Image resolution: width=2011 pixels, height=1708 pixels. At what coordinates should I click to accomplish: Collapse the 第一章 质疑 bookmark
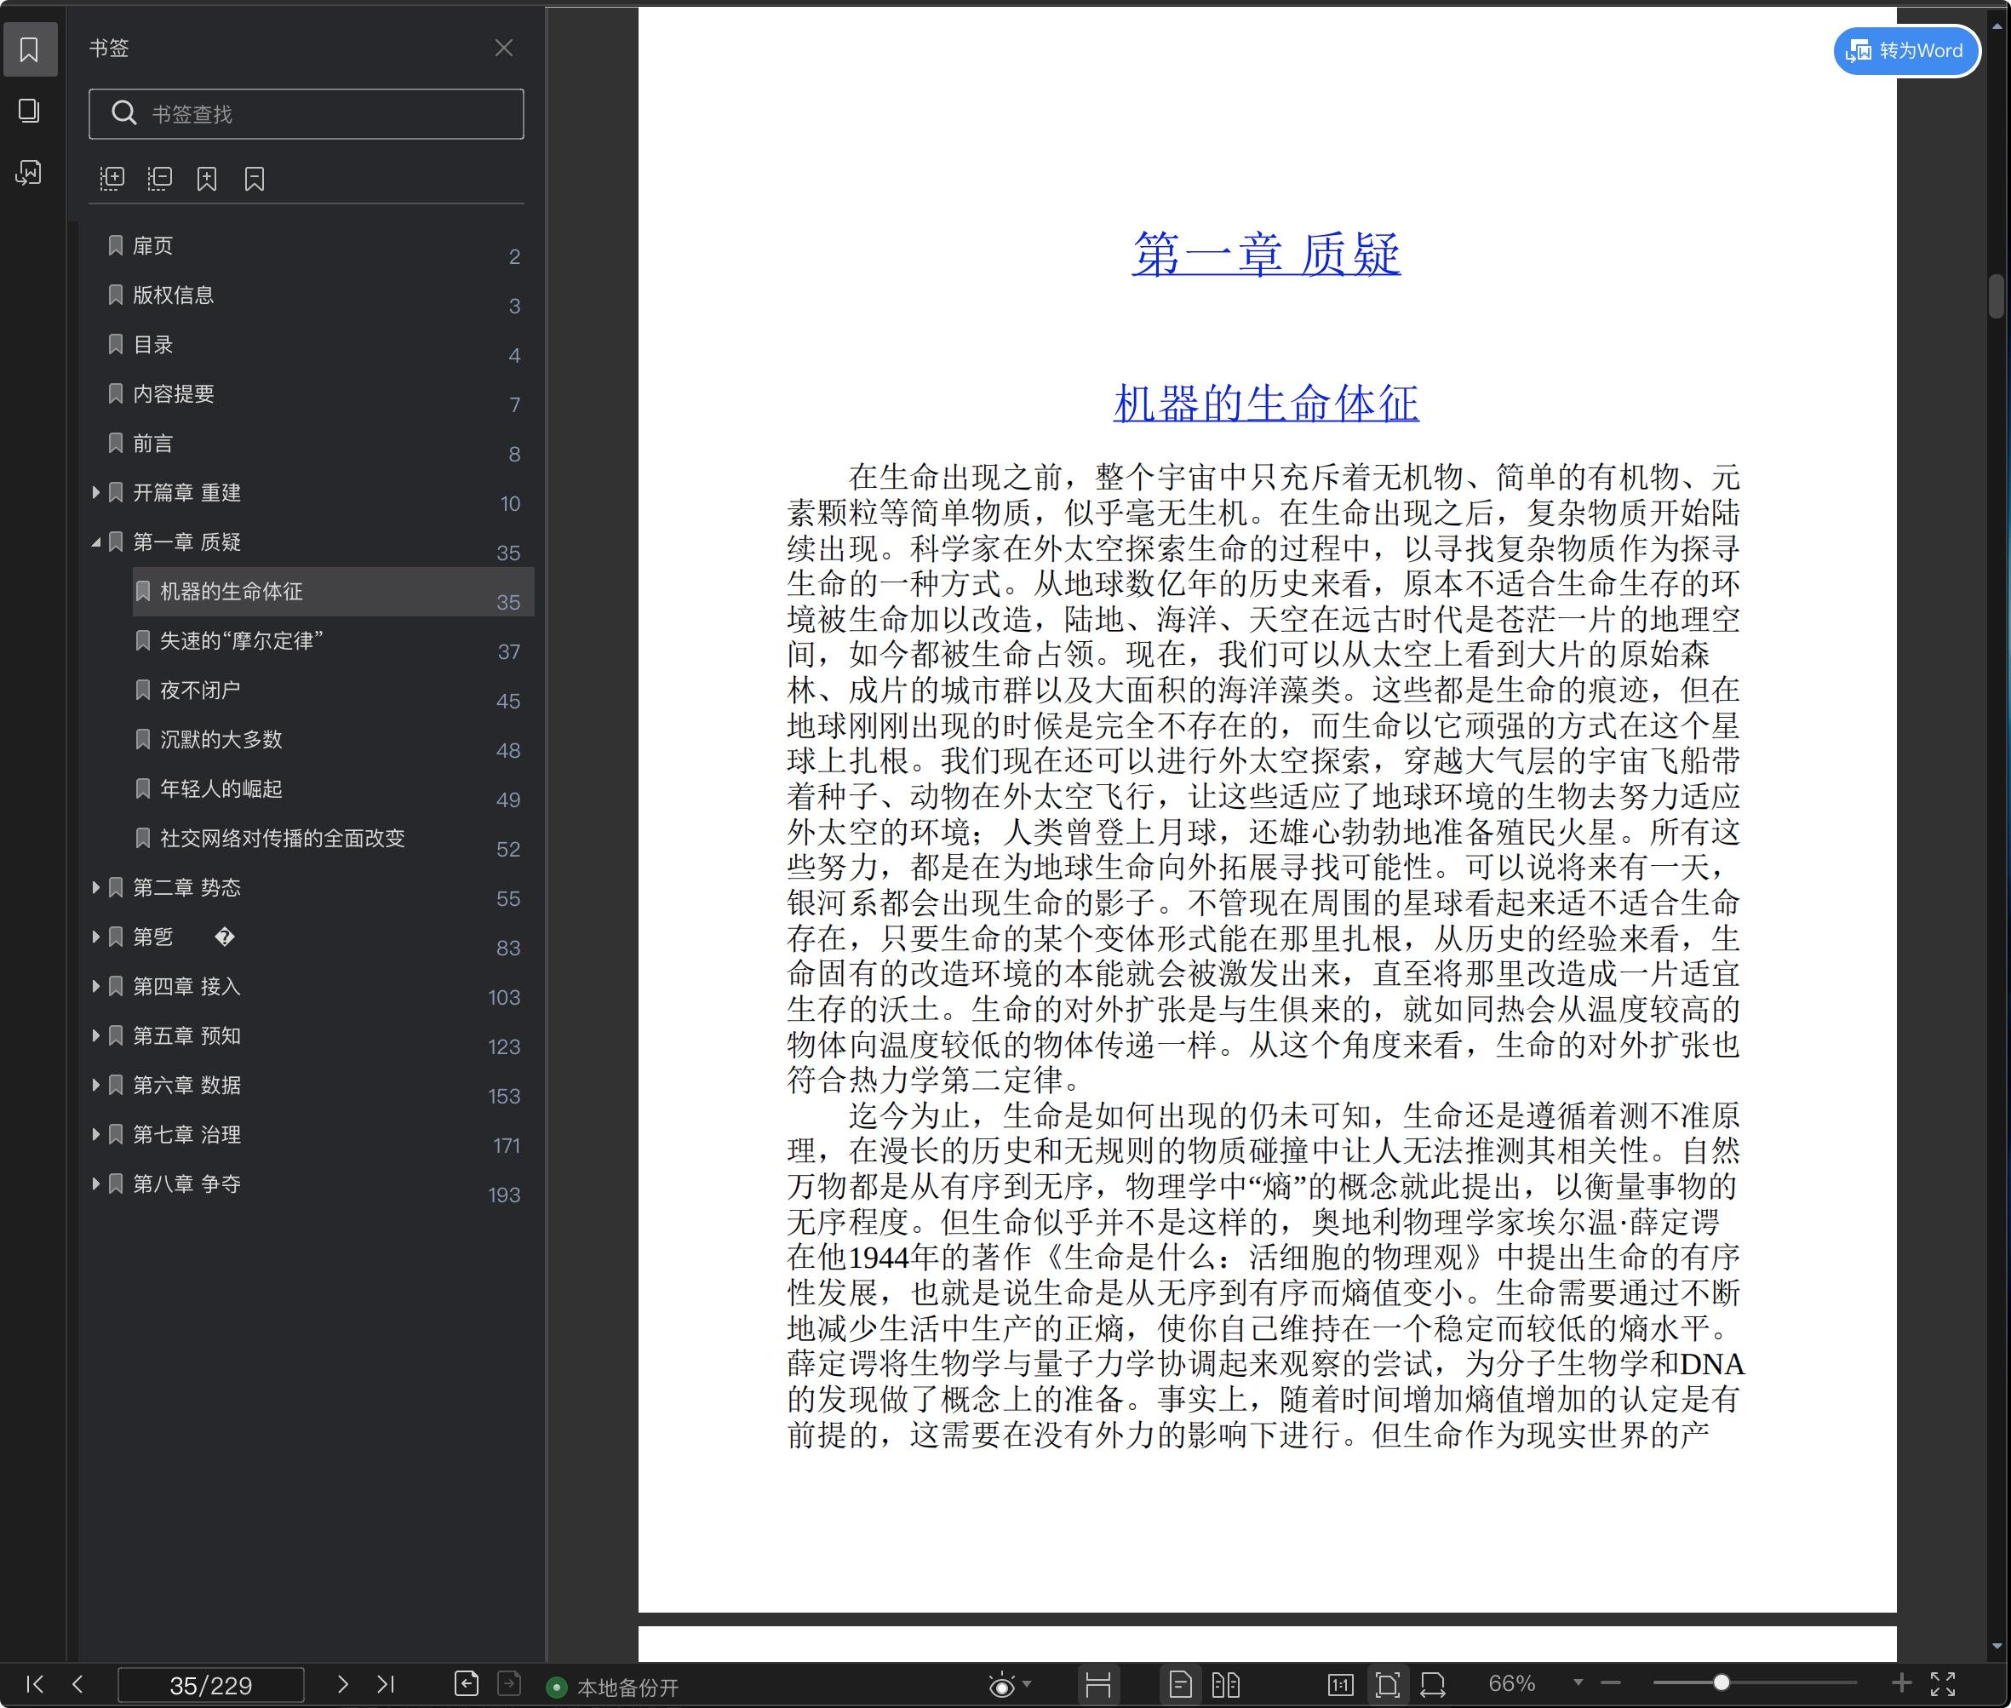tap(96, 542)
